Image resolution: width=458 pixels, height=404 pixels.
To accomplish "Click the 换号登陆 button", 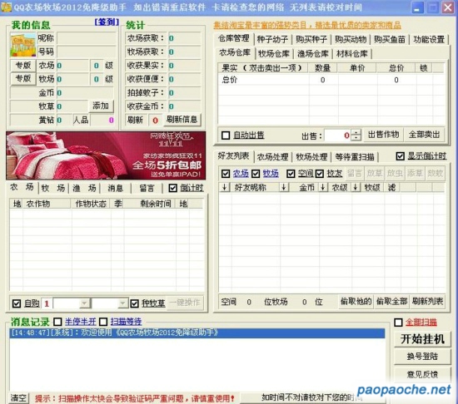I will click(422, 357).
